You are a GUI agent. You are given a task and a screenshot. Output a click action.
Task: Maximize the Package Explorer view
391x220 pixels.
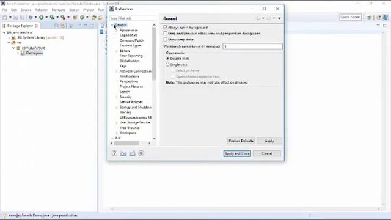point(92,26)
